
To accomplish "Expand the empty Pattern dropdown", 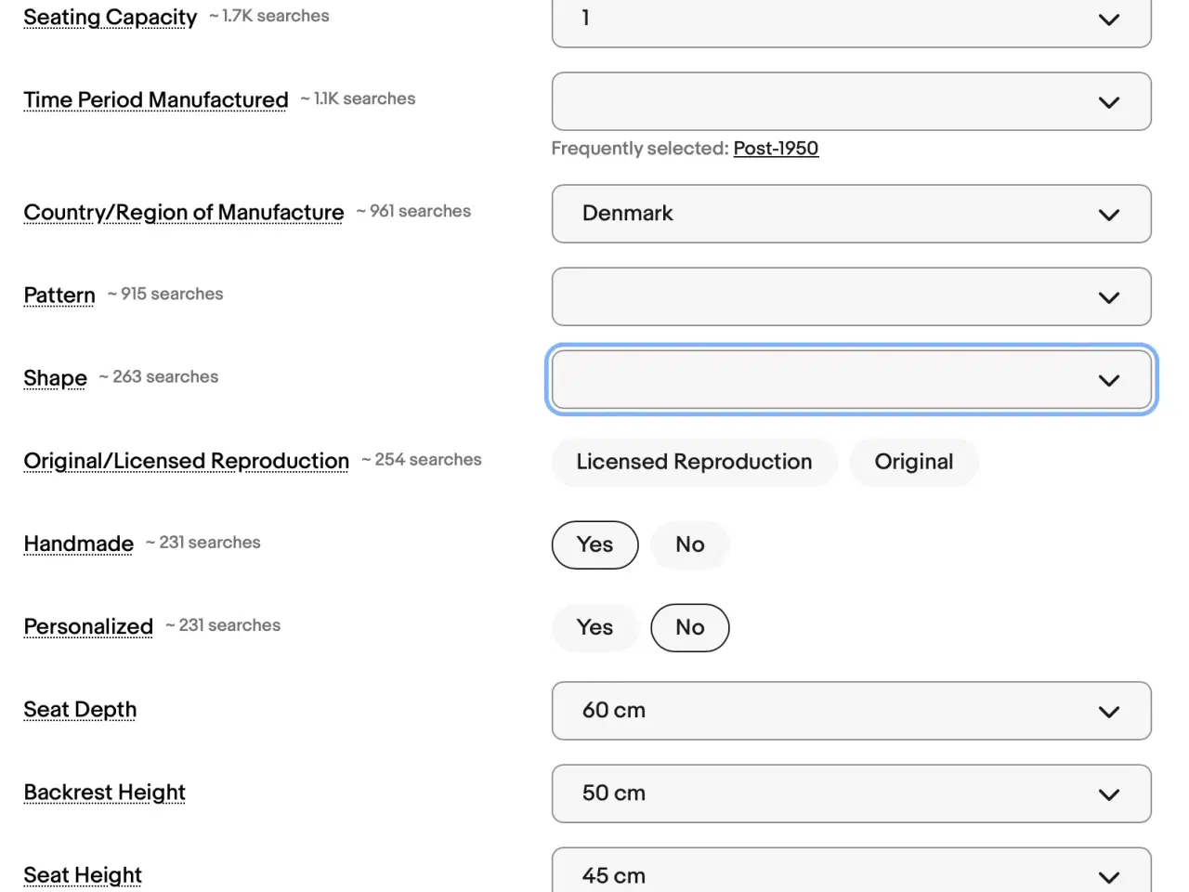I will (x=850, y=296).
